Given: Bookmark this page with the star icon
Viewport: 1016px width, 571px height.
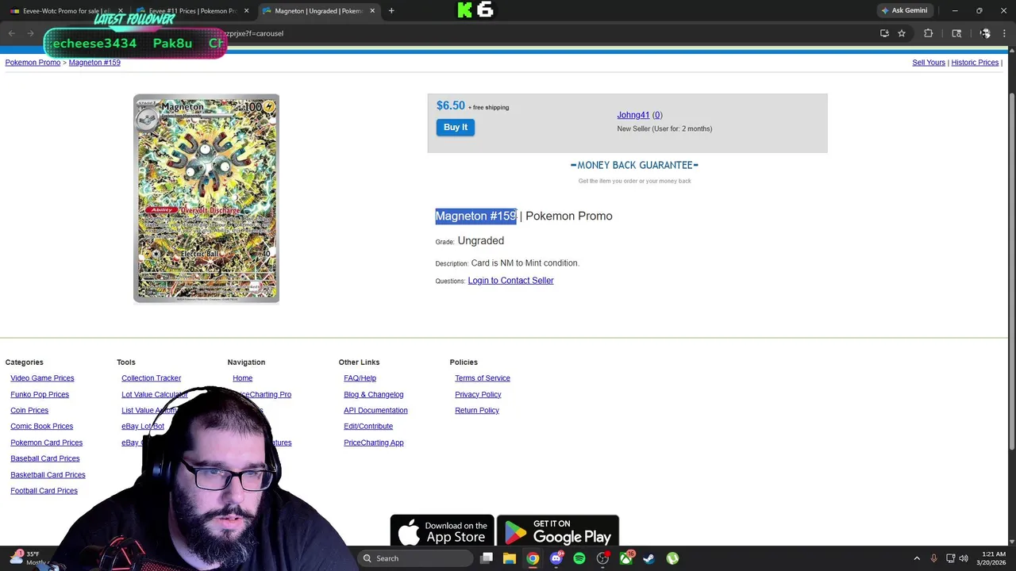Looking at the screenshot, I should coord(902,33).
